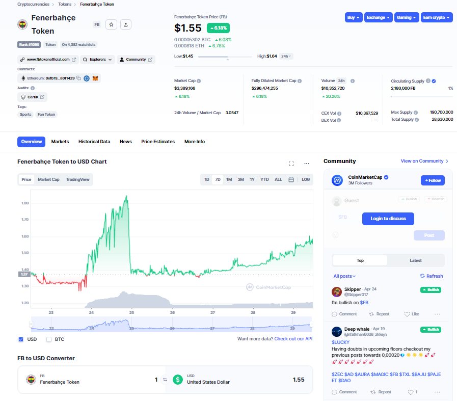
Task: Click the star watchlist icon
Action: click(112, 24)
